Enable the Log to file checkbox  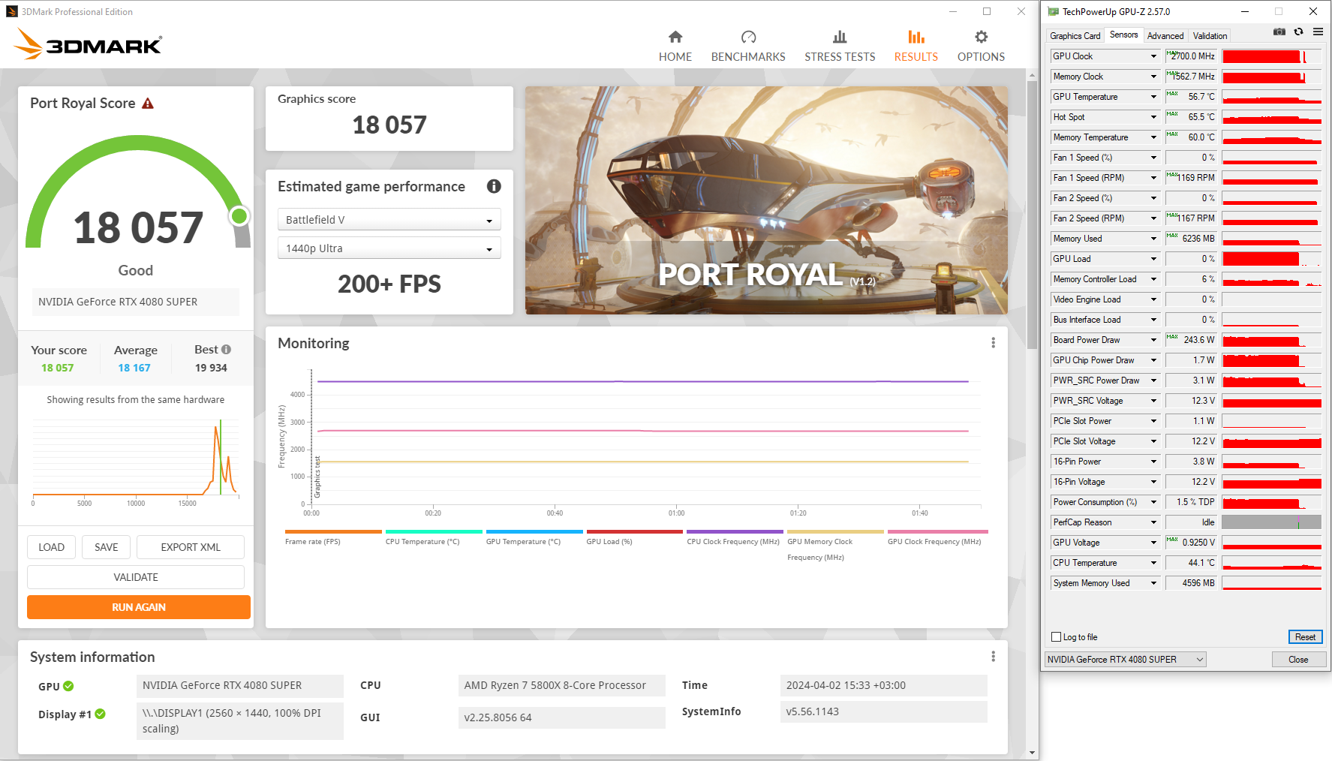1056,637
